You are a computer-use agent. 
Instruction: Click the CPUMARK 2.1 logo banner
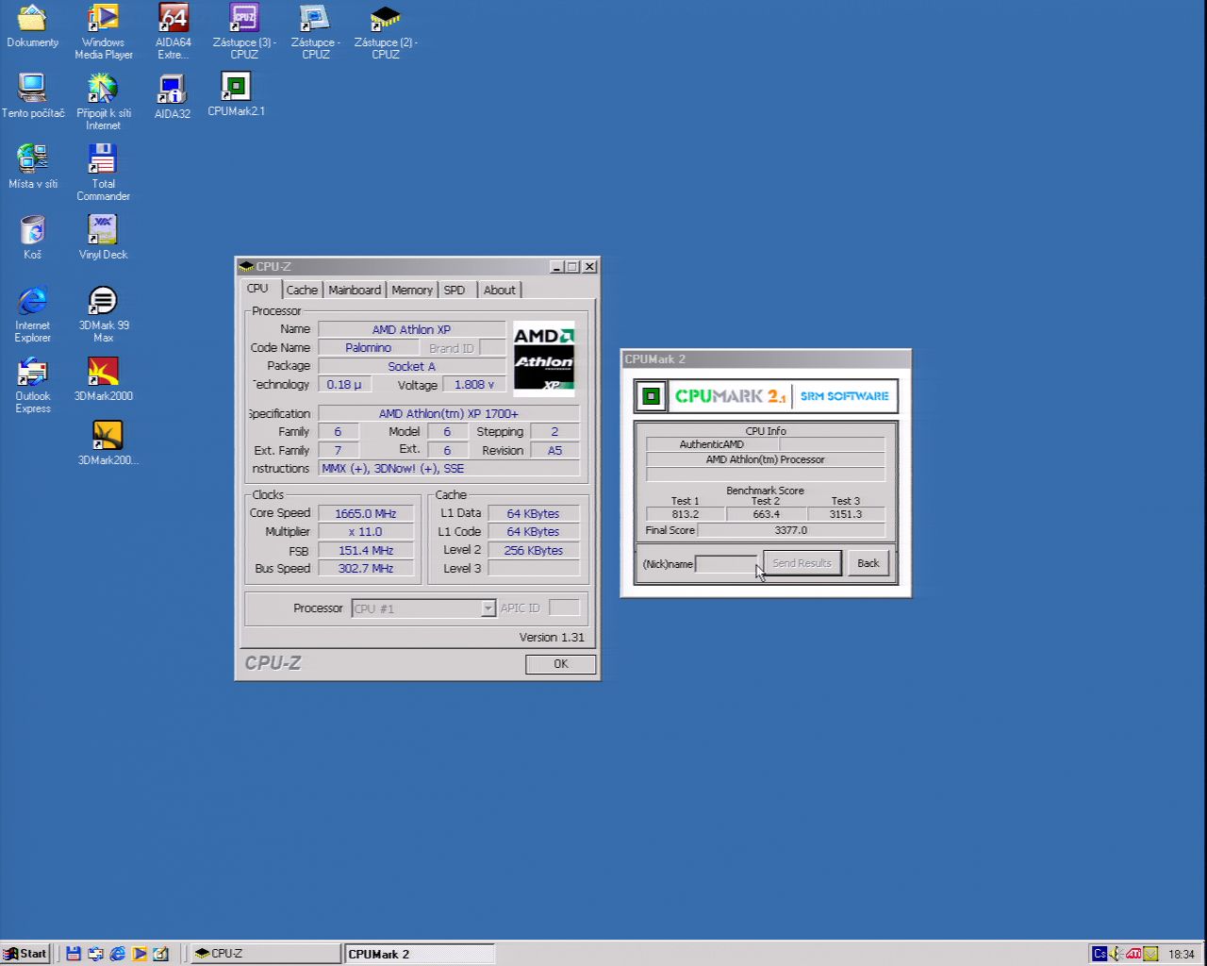(766, 396)
